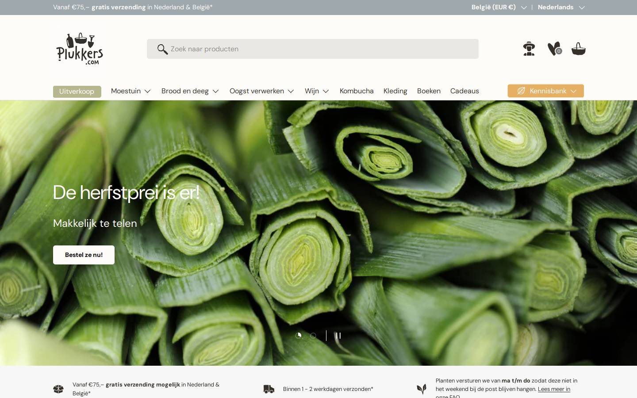Open the Plukkers.com logo homepage

[80, 49]
